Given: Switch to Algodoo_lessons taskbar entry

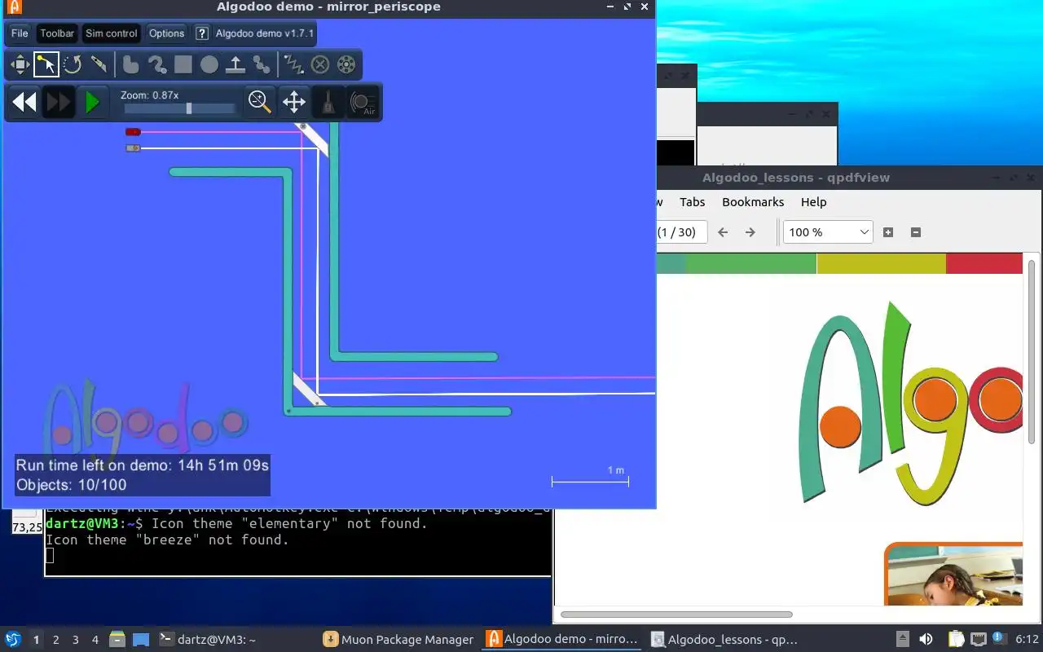Looking at the screenshot, I should coord(727,640).
